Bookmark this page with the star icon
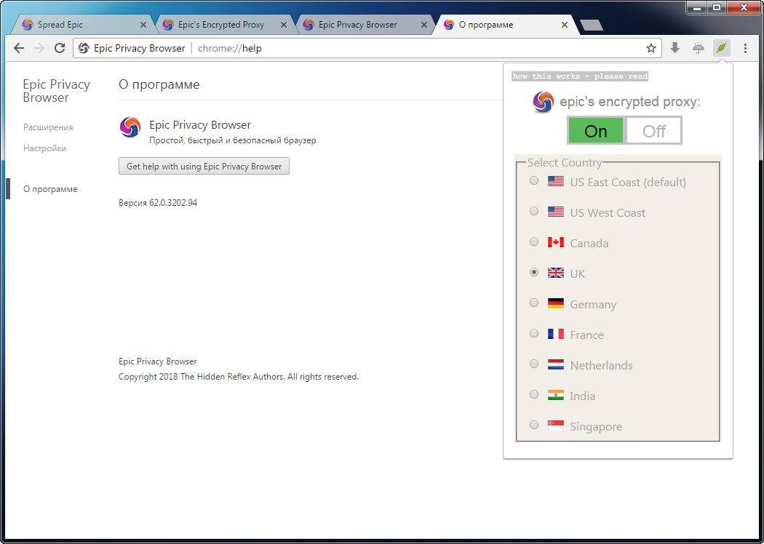Viewport: 764px width, 544px height. click(651, 48)
